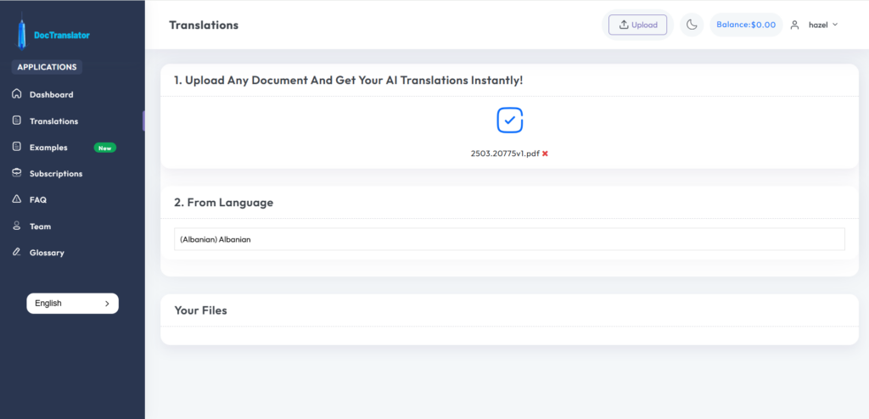This screenshot has width=869, height=419.
Task: Click the Examples document icon
Action: click(17, 148)
